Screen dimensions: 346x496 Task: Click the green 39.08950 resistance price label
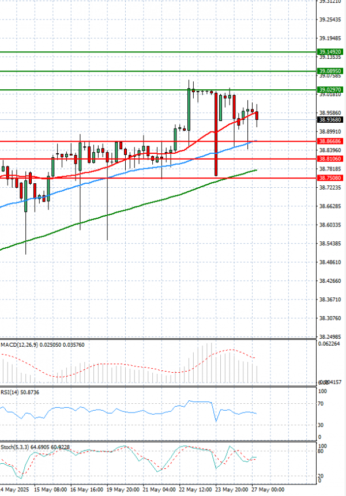point(330,71)
